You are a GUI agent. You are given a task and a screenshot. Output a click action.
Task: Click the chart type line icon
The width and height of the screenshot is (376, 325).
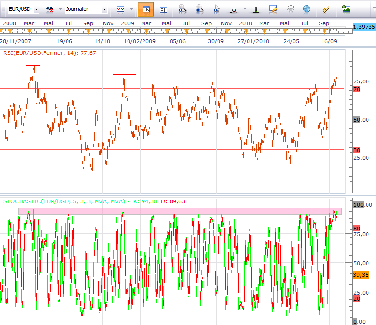point(120,9)
